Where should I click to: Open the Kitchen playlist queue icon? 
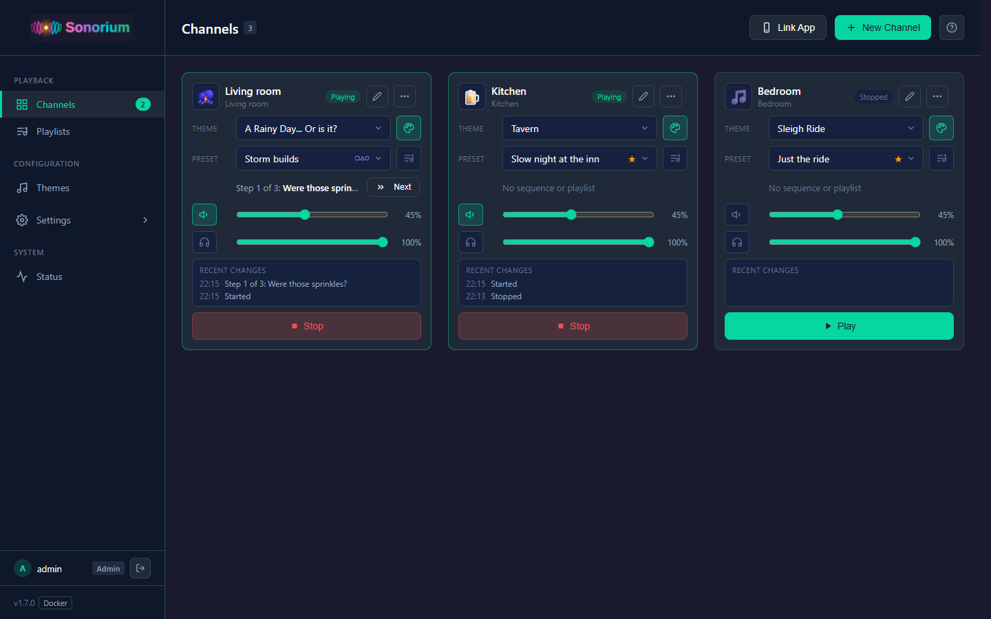coord(675,158)
